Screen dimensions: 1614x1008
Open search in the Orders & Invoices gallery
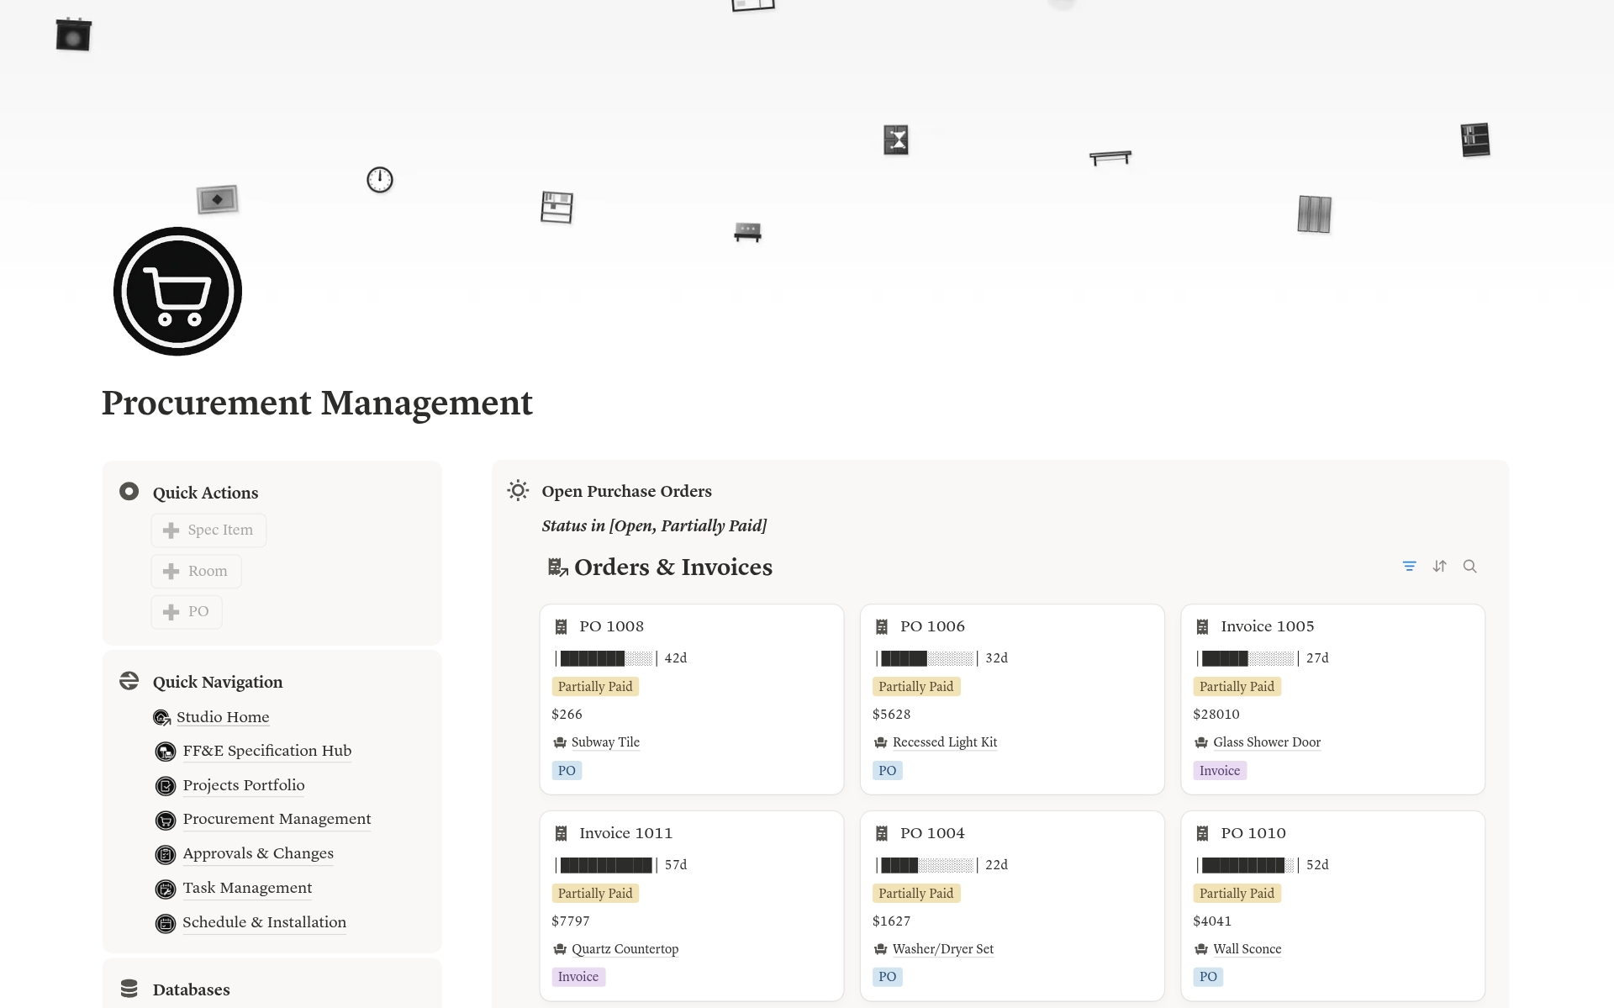pyautogui.click(x=1470, y=566)
